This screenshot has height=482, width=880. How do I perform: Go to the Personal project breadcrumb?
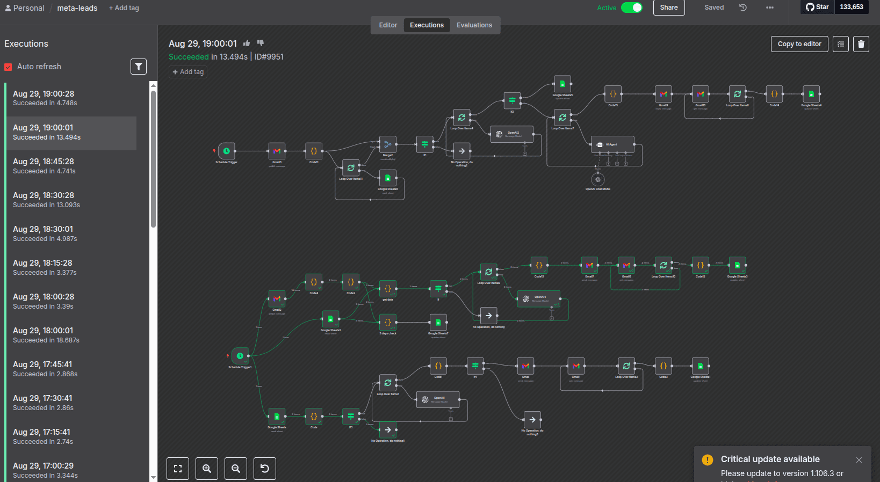point(24,8)
